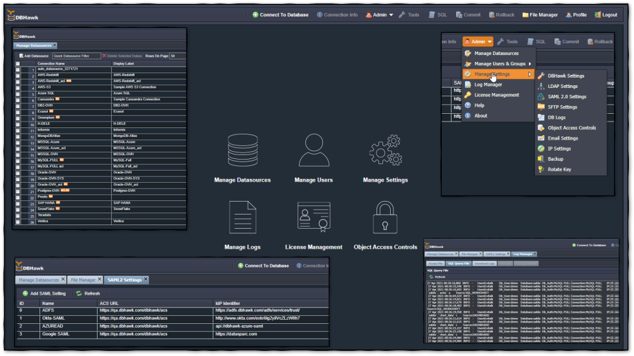Tick the checkbox for AWS-Redshift datasource row

[x=18, y=76]
